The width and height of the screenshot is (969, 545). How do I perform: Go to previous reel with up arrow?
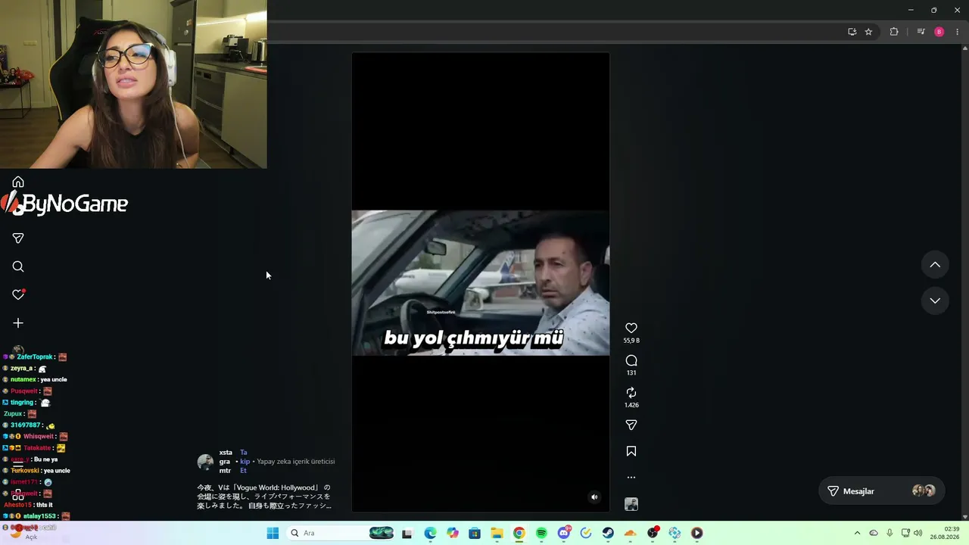point(935,265)
